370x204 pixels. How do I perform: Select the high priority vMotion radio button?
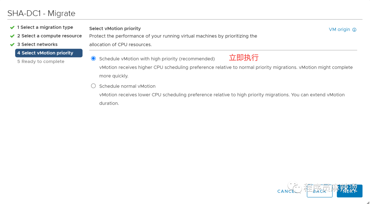coord(94,59)
